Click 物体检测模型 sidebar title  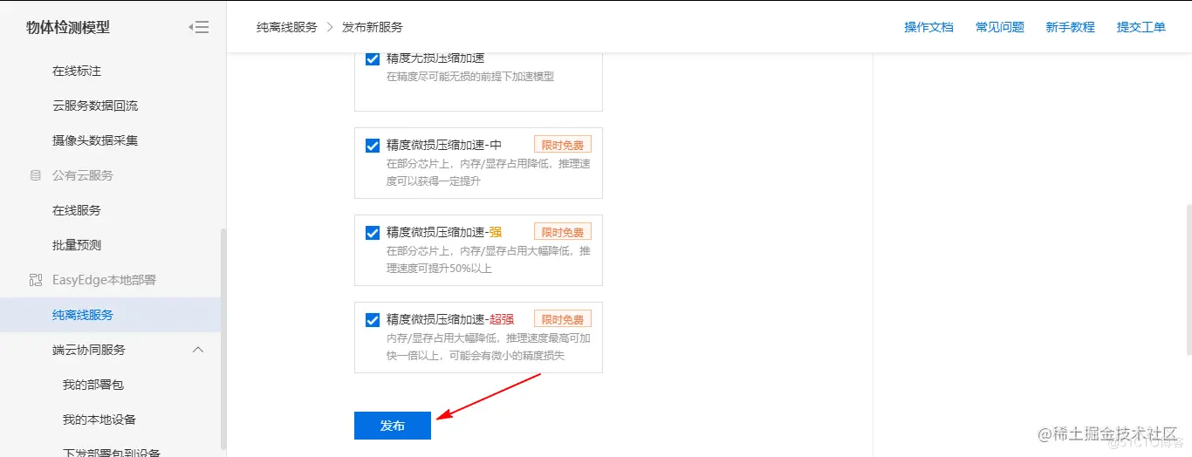coord(68,27)
